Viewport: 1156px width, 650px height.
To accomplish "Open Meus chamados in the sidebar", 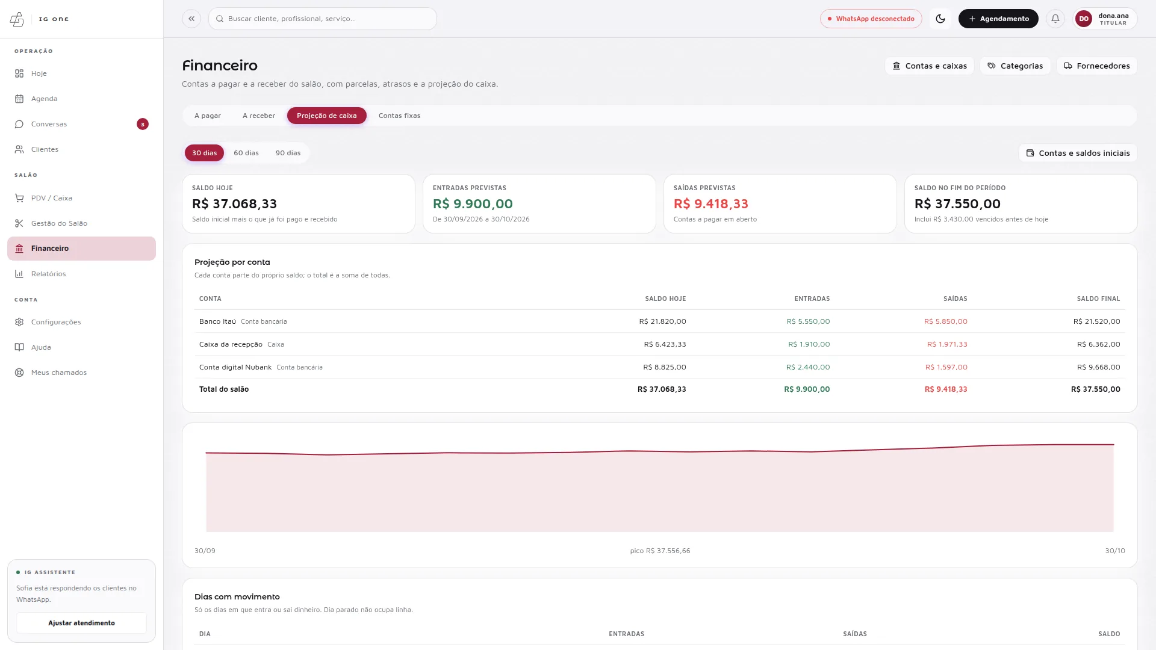I will pos(81,373).
